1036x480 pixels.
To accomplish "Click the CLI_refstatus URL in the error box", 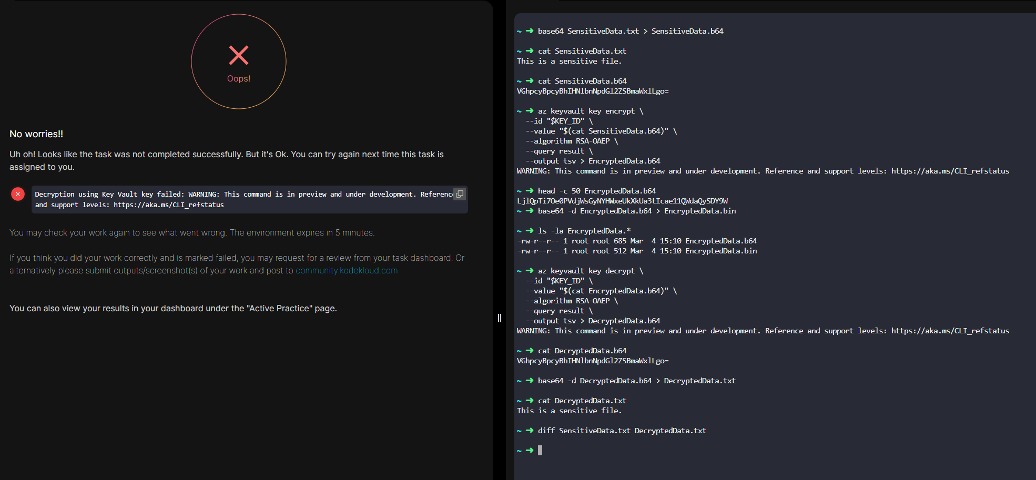I will point(168,205).
